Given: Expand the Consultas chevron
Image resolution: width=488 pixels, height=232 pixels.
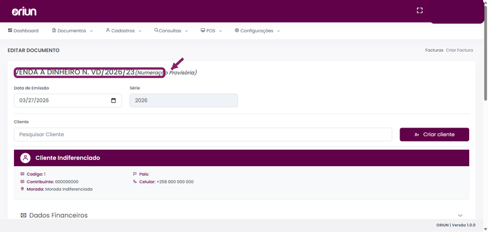Looking at the screenshot, I should tap(186, 31).
